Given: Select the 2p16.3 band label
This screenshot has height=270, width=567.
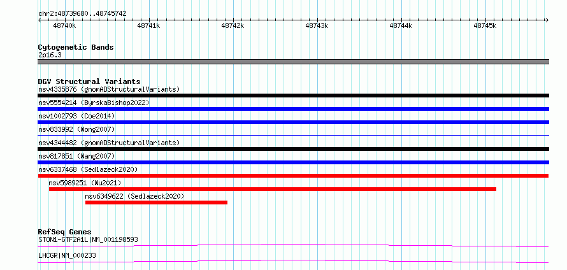Looking at the screenshot, I should tap(50, 55).
